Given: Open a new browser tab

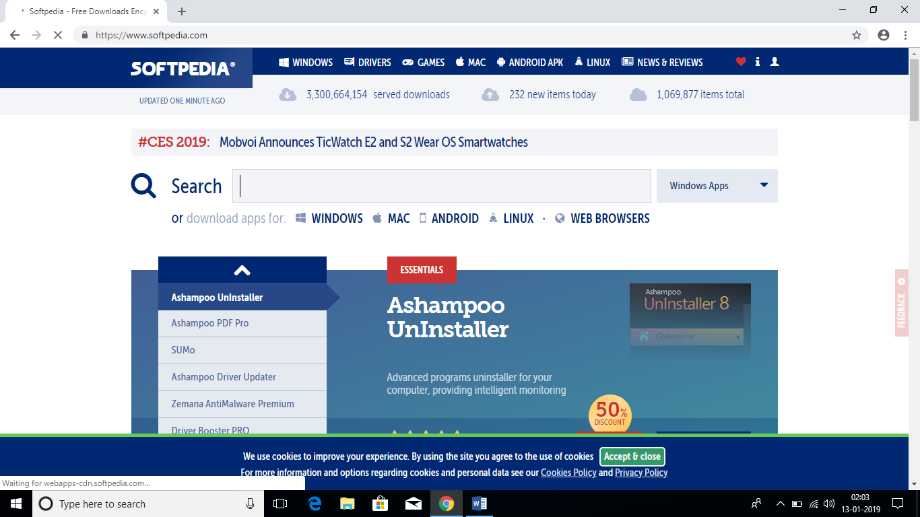Looking at the screenshot, I should (182, 11).
